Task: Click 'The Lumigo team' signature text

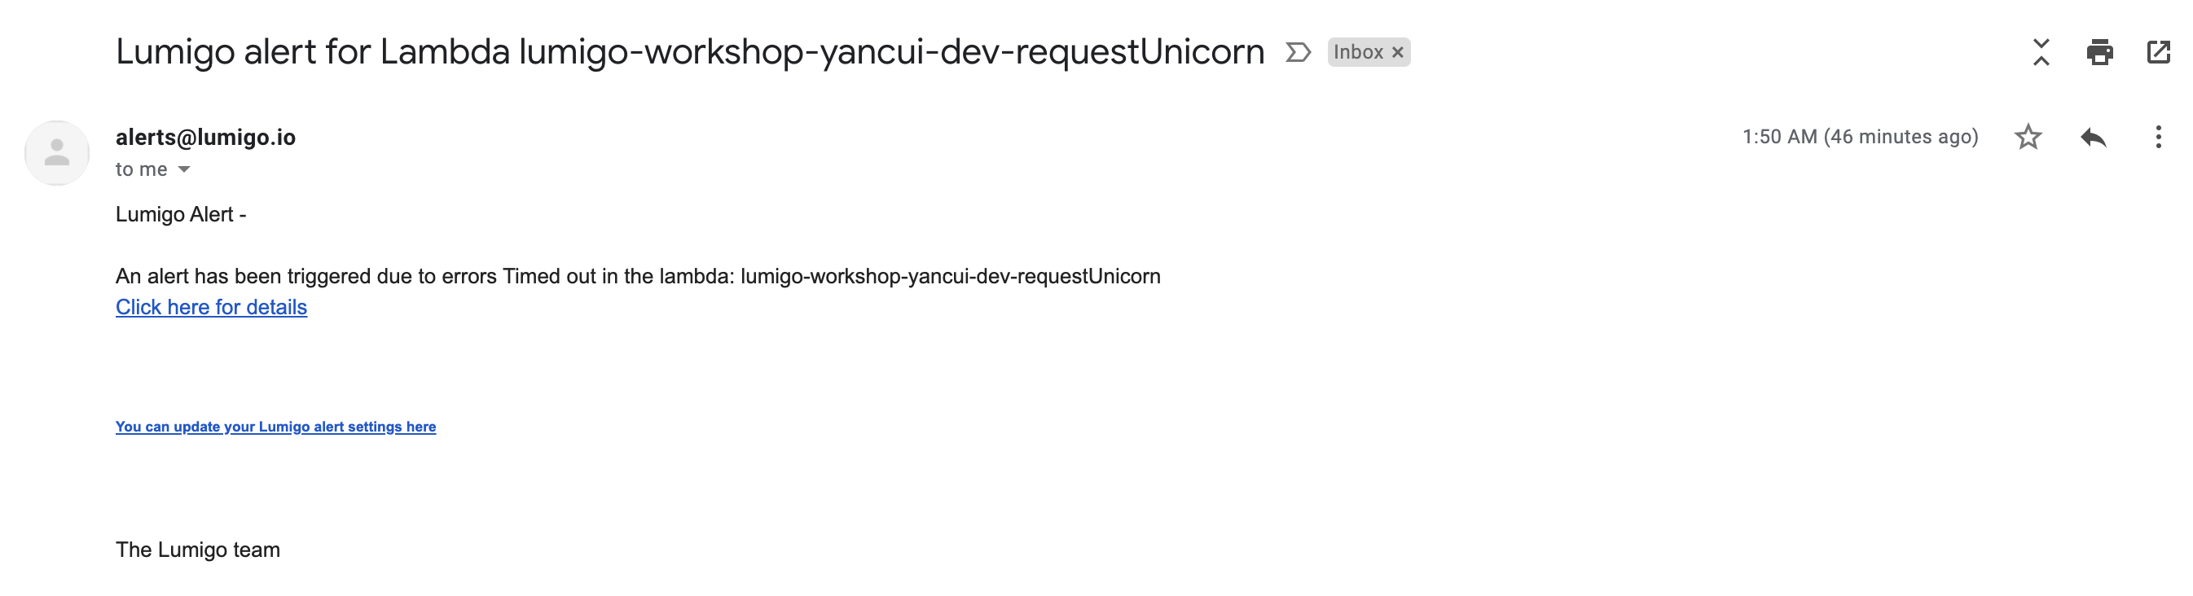Action: (197, 550)
